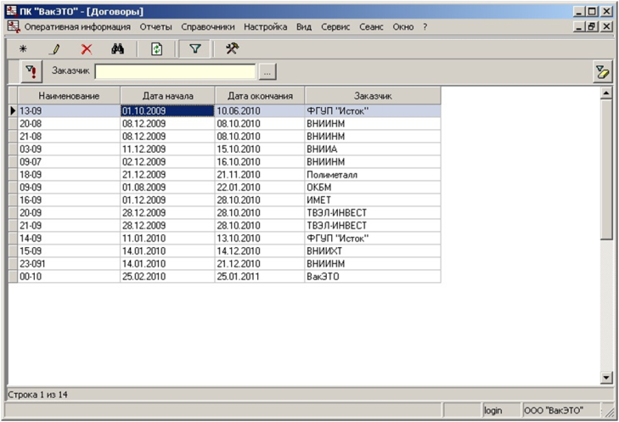Image resolution: width=619 pixels, height=422 pixels.
Task: Clear filter with eraser funnel icon
Action: click(x=602, y=72)
